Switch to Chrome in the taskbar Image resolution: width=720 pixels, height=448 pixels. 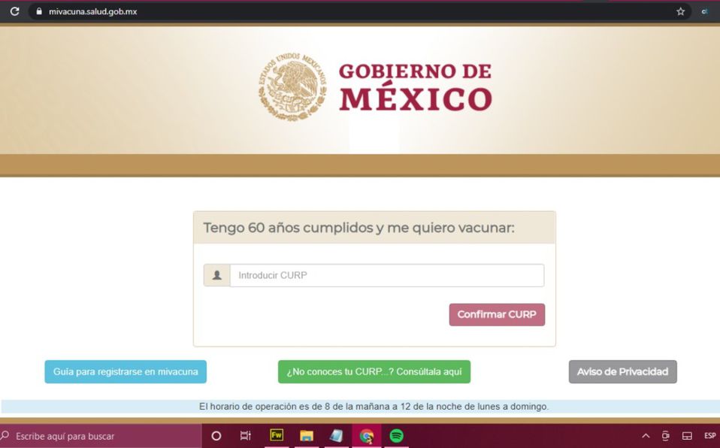click(366, 436)
